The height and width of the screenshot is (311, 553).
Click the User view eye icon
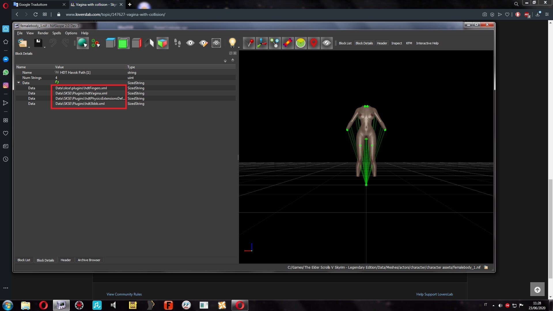[190, 43]
